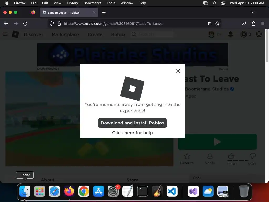This screenshot has width=269, height=202.
Task: Reload the current Roblox page
Action: [25, 23]
